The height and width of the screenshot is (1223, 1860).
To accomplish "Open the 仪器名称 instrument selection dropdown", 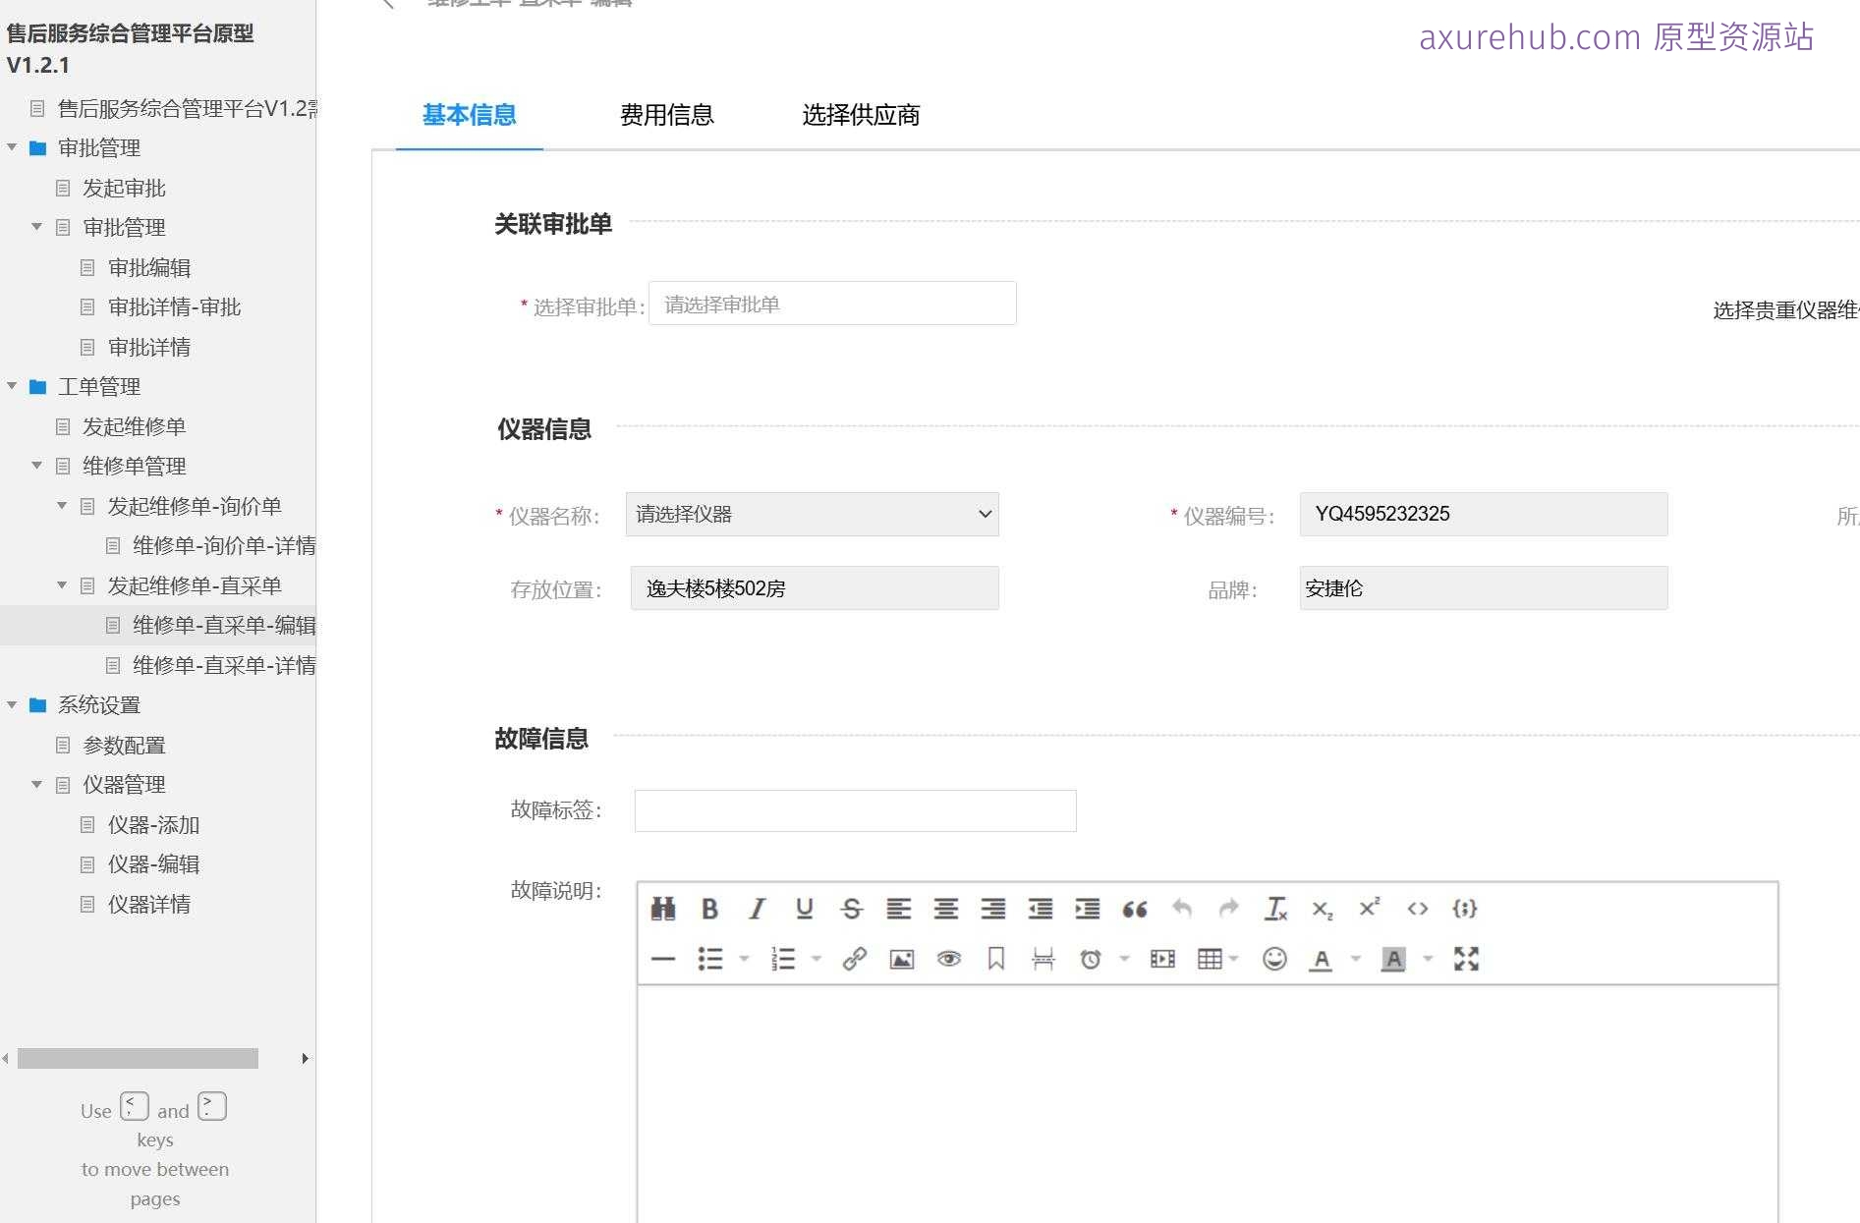I will [812, 514].
